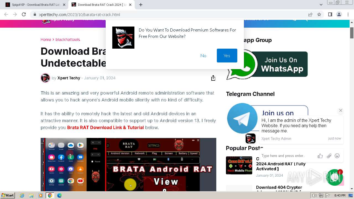Click the Join Us On WhatsApp banner

tap(267, 64)
